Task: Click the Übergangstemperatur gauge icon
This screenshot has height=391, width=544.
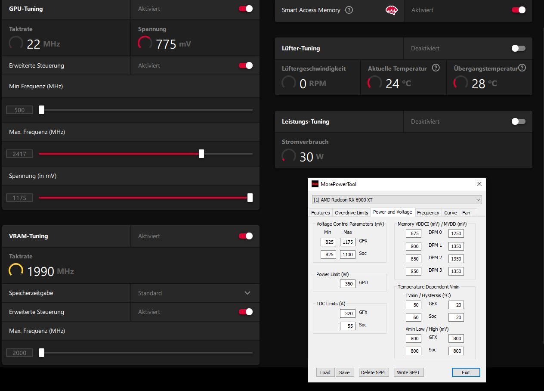Action: pos(461,83)
